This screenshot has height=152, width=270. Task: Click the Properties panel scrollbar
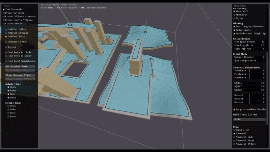click(x=267, y=88)
